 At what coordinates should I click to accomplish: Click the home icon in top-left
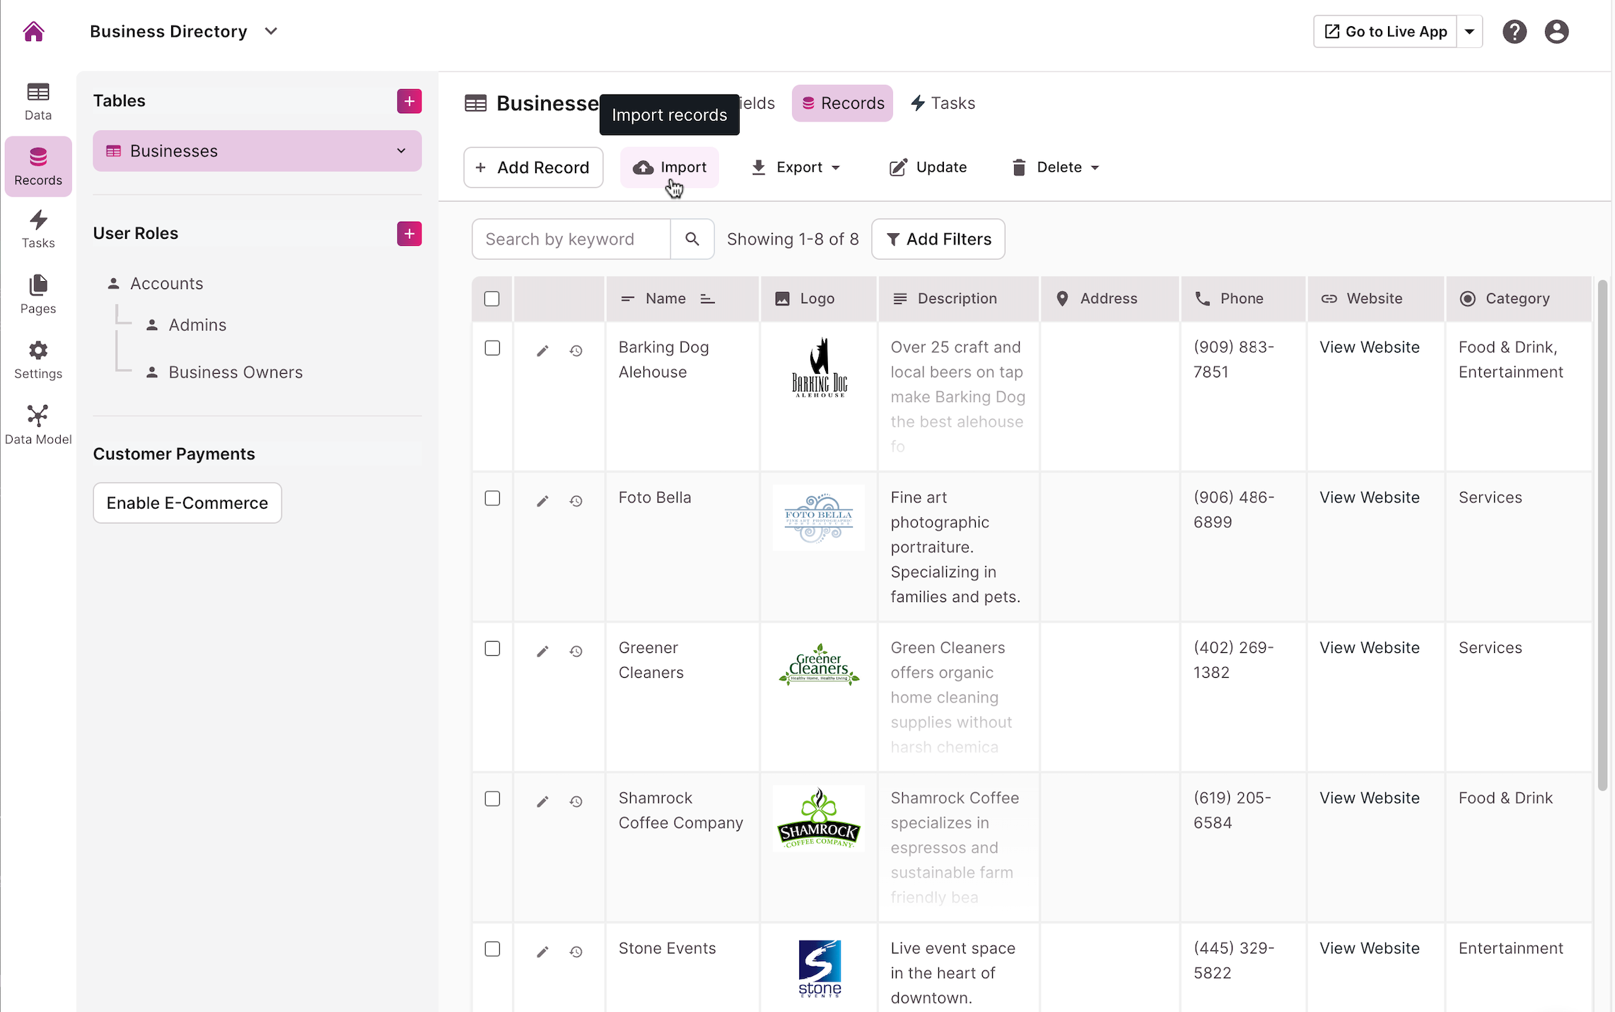tap(33, 32)
